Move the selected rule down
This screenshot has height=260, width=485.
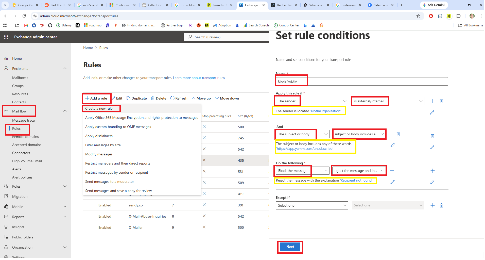pos(227,98)
